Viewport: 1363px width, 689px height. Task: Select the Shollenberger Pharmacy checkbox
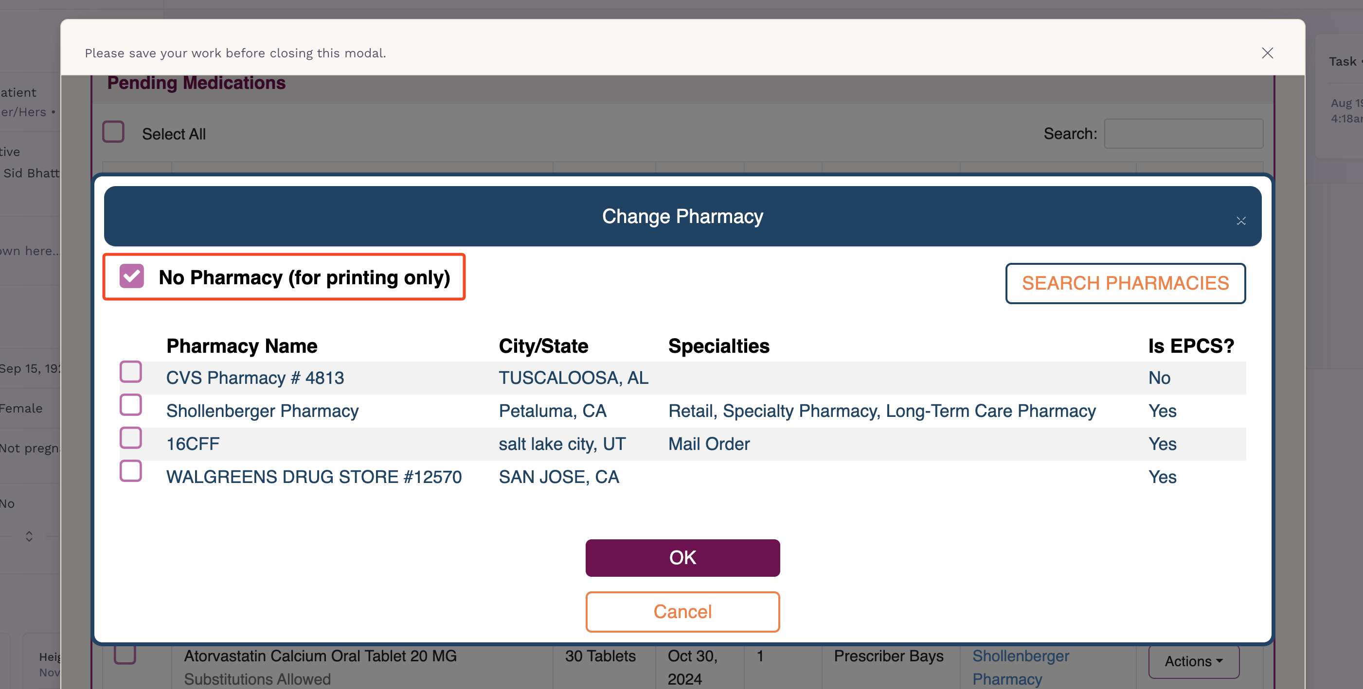(131, 405)
